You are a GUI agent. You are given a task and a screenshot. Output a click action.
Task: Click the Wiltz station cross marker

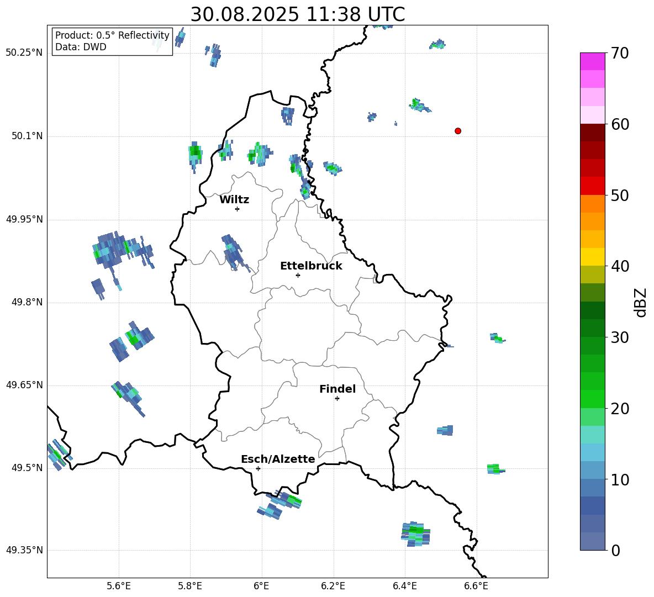tap(237, 209)
